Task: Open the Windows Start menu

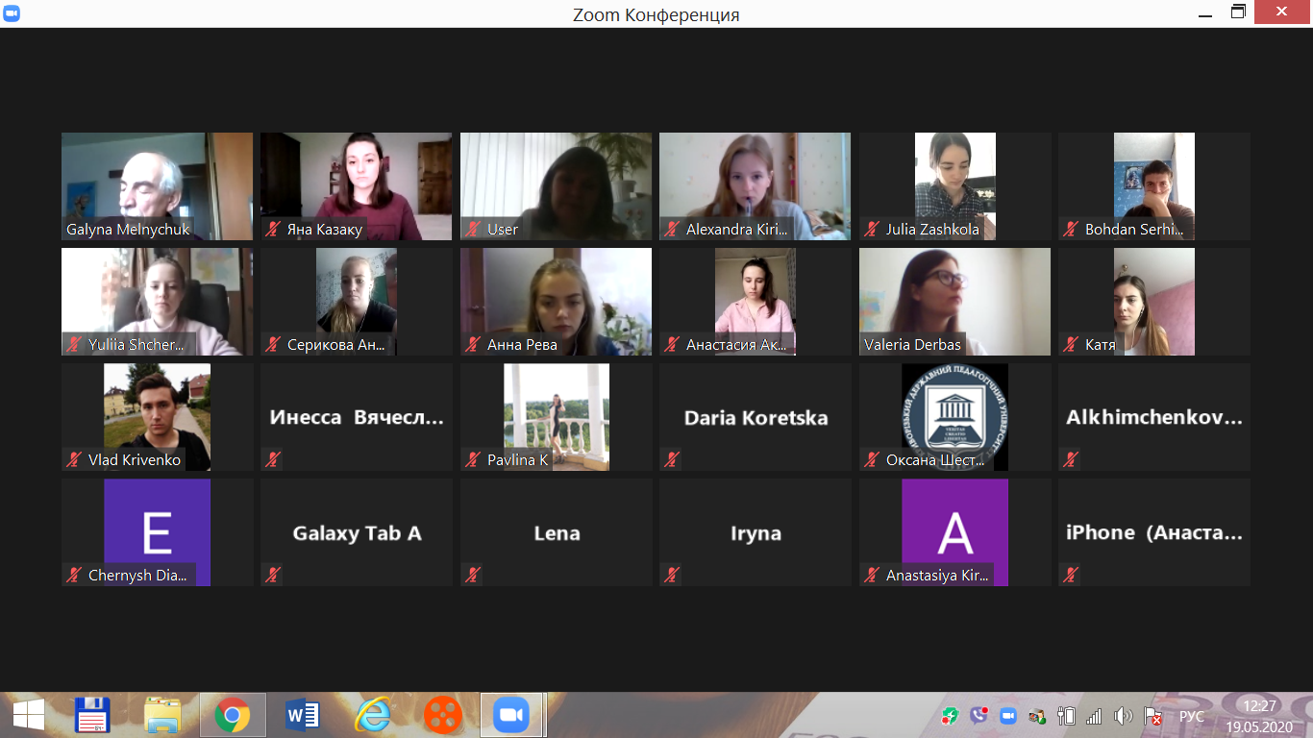Action: (28, 715)
